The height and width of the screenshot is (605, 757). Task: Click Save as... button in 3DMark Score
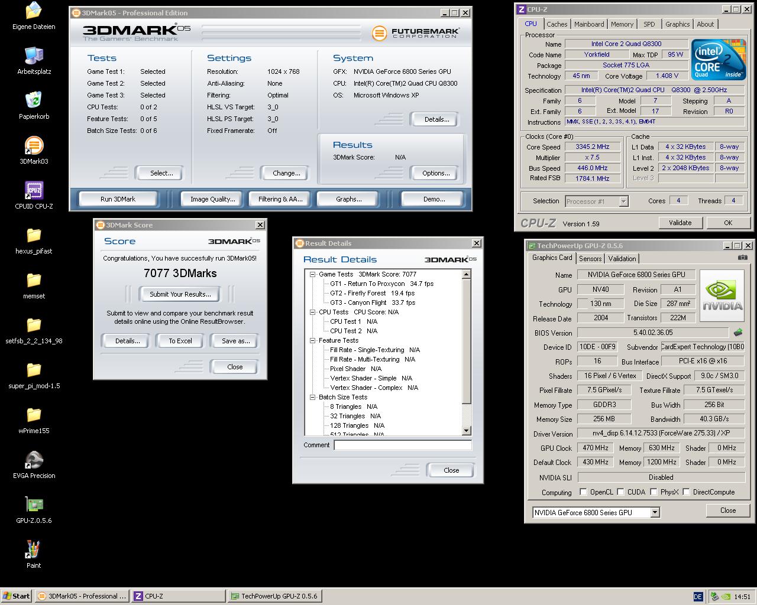click(235, 341)
